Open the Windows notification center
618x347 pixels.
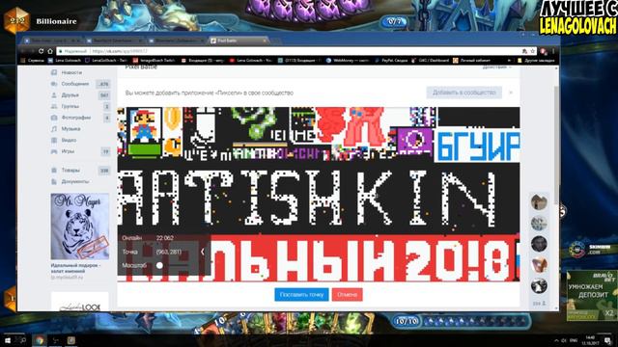607,340
